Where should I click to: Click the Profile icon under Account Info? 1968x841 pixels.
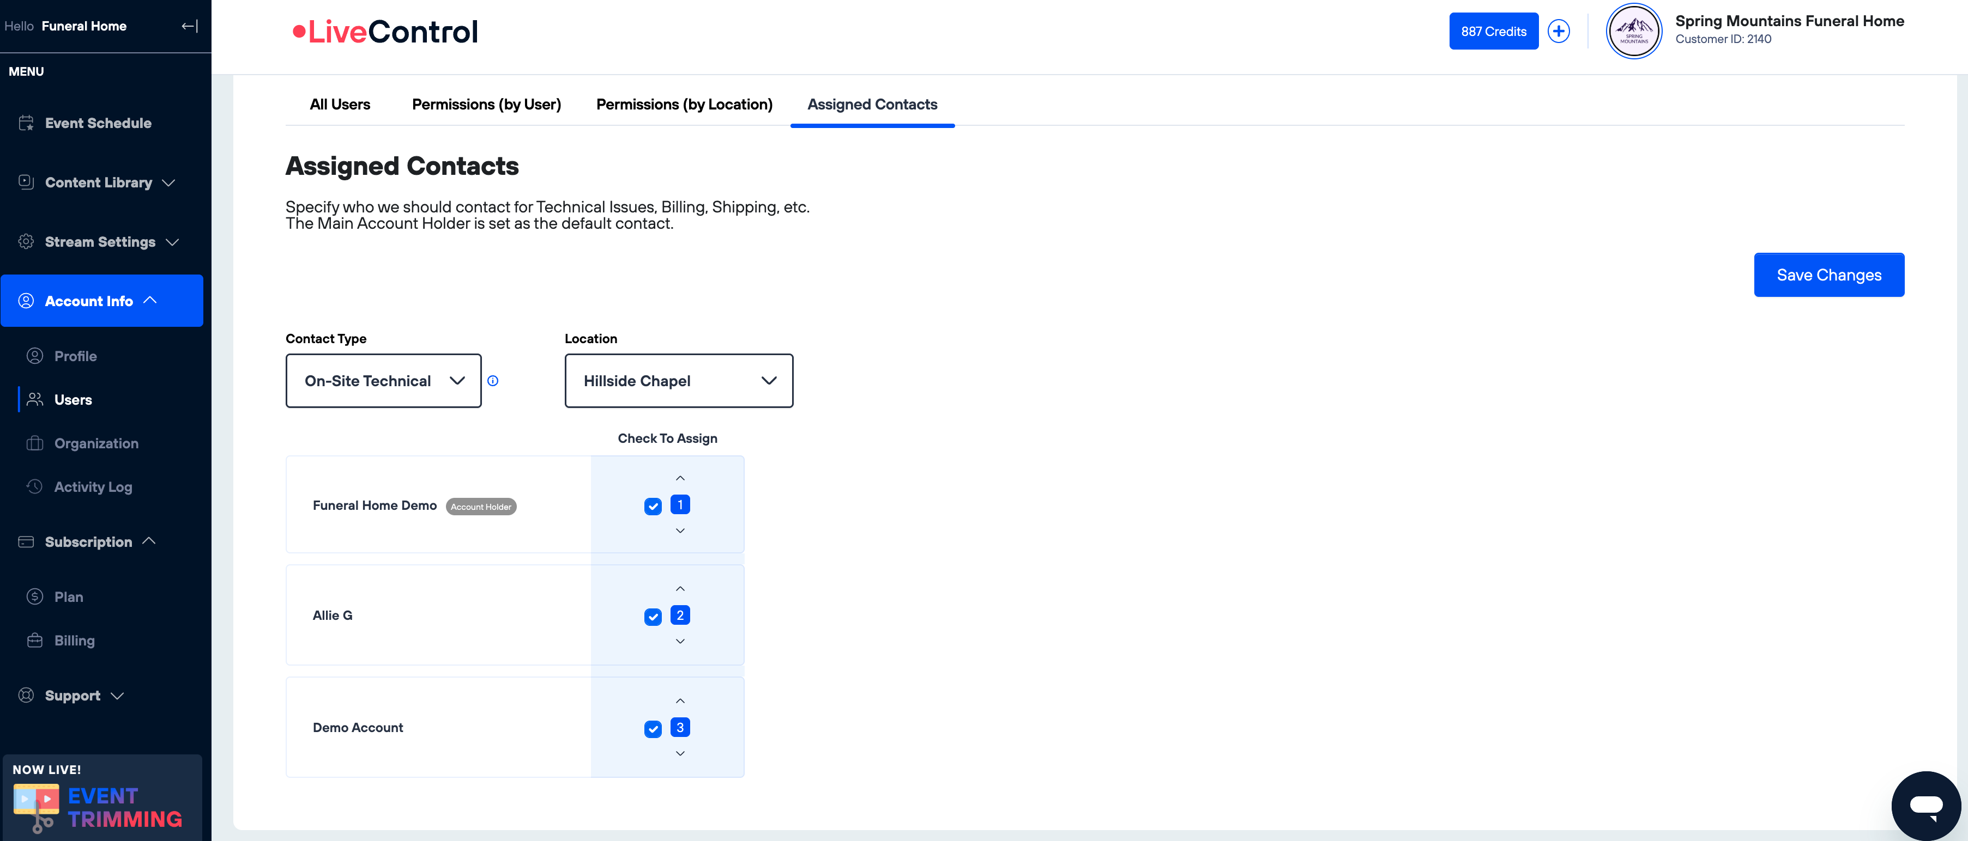(x=36, y=355)
